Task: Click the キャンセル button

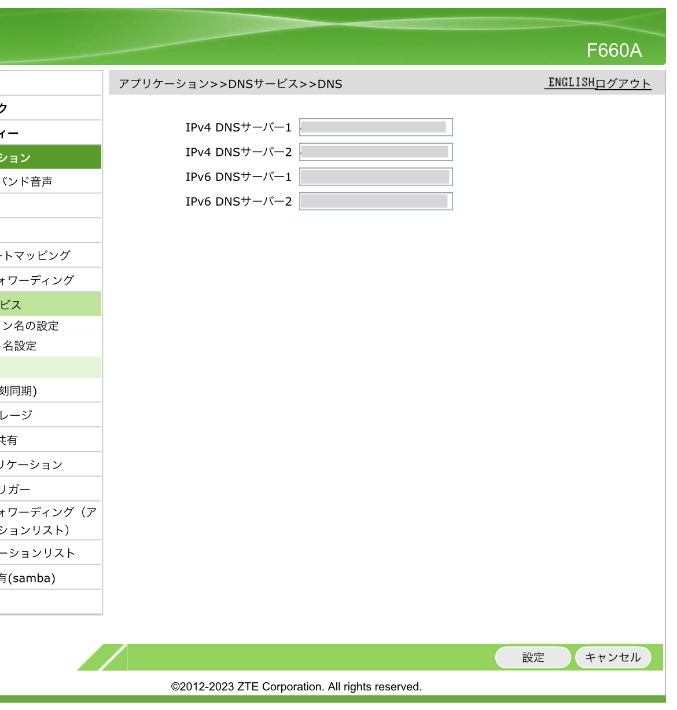Action: point(613,657)
